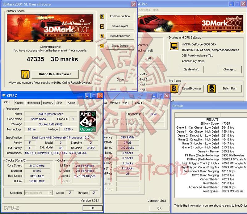The width and height of the screenshot is (247, 214).
Task: Click the Santa Rosa code name field
Action: (38, 119)
